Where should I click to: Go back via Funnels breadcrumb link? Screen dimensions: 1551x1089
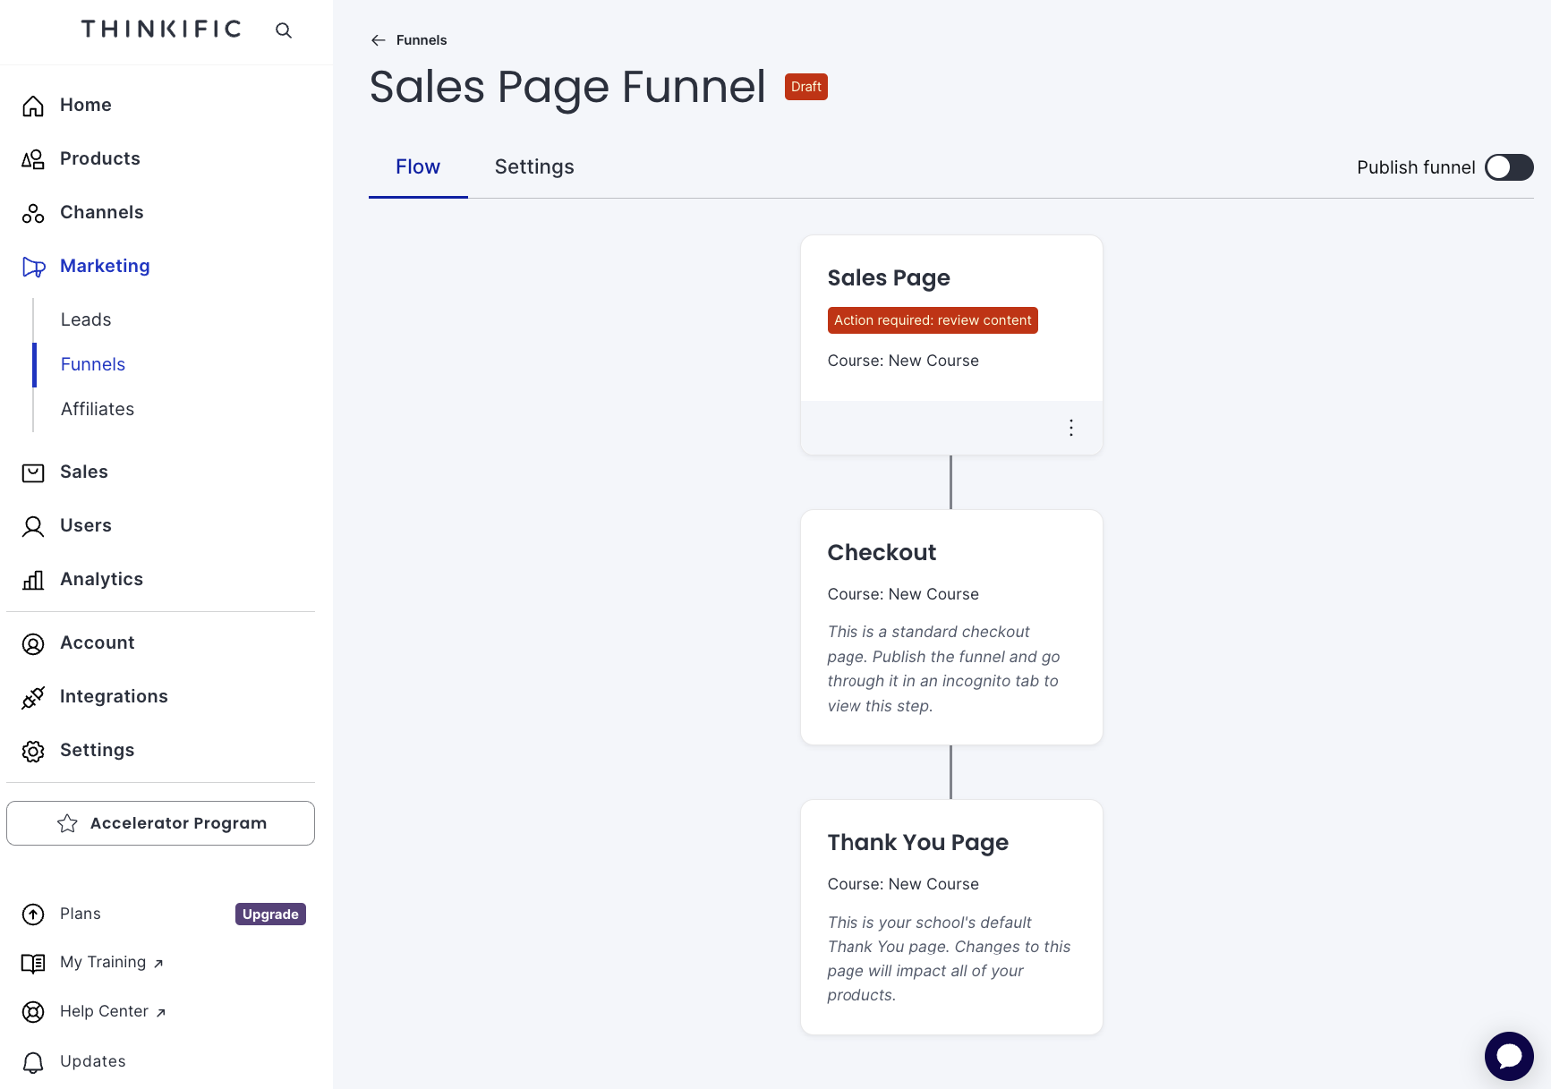coord(422,40)
